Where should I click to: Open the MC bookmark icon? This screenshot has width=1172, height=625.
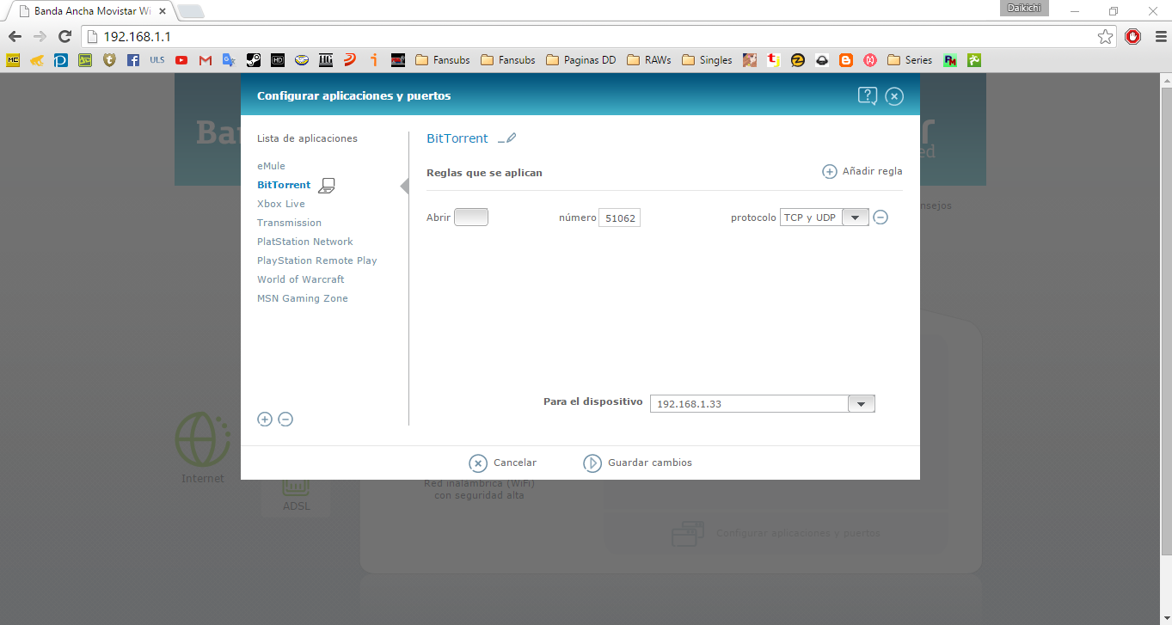[x=13, y=60]
